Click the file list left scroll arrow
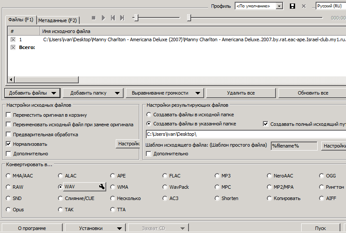This screenshot has width=346, height=233. click(x=11, y=80)
